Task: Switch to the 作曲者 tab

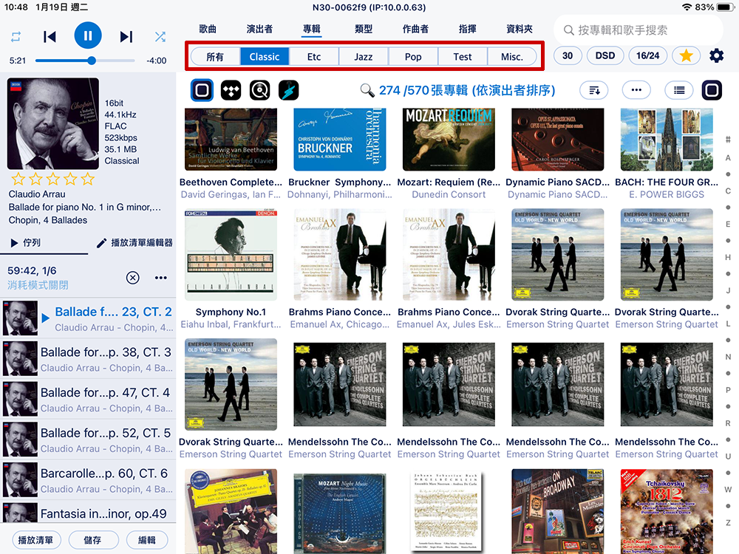Action: point(415,30)
